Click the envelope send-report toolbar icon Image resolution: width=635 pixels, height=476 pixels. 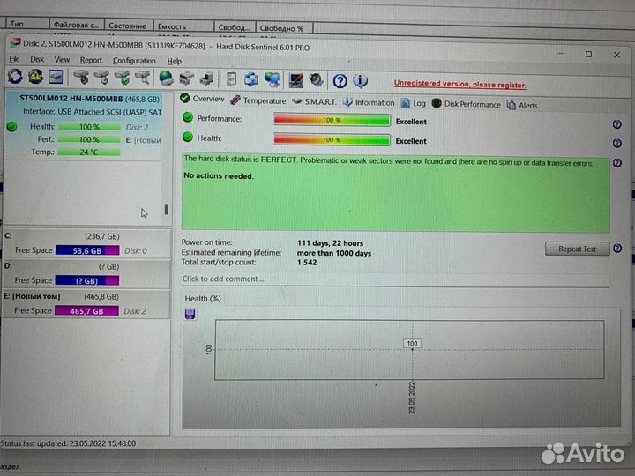[x=56, y=79]
